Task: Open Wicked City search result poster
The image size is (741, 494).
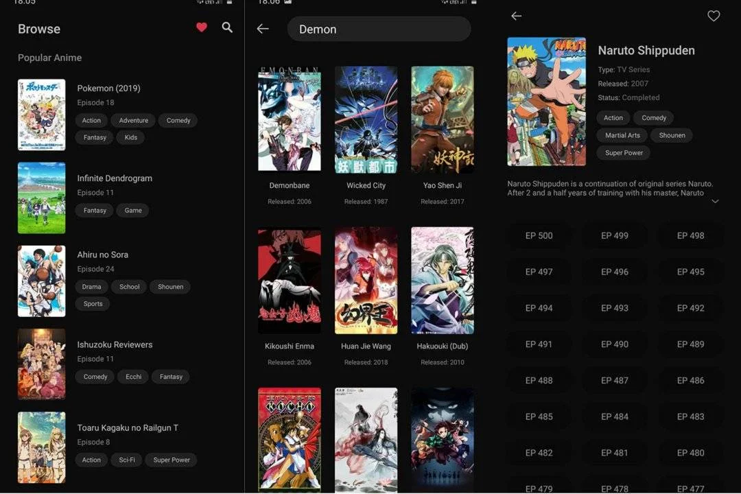Action: coord(366,119)
